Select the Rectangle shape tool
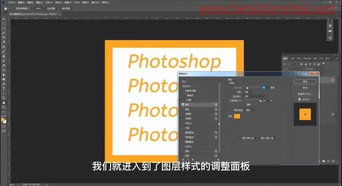Viewport: 342px width, 186px height. click(3, 98)
